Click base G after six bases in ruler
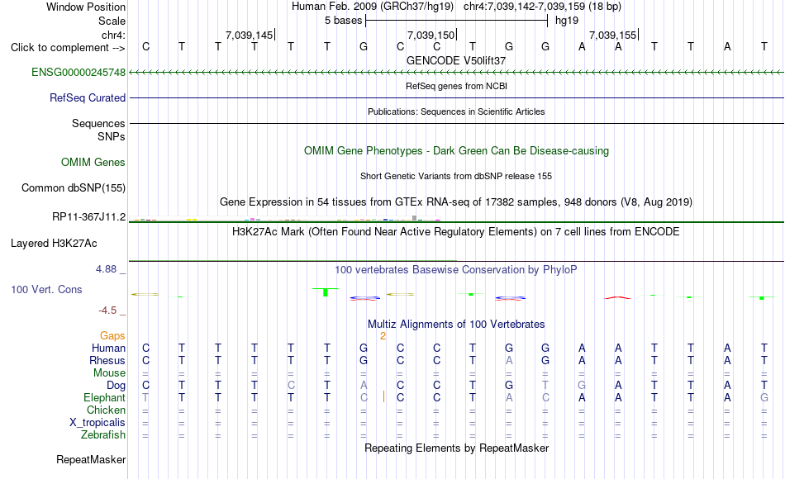The image size is (785, 479). tap(364, 46)
